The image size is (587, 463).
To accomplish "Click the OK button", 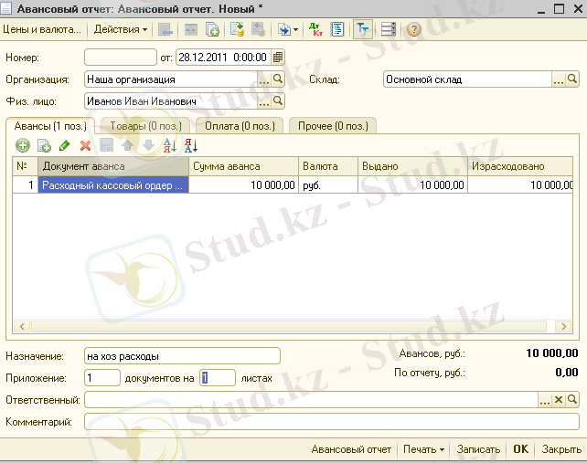I will 520,449.
